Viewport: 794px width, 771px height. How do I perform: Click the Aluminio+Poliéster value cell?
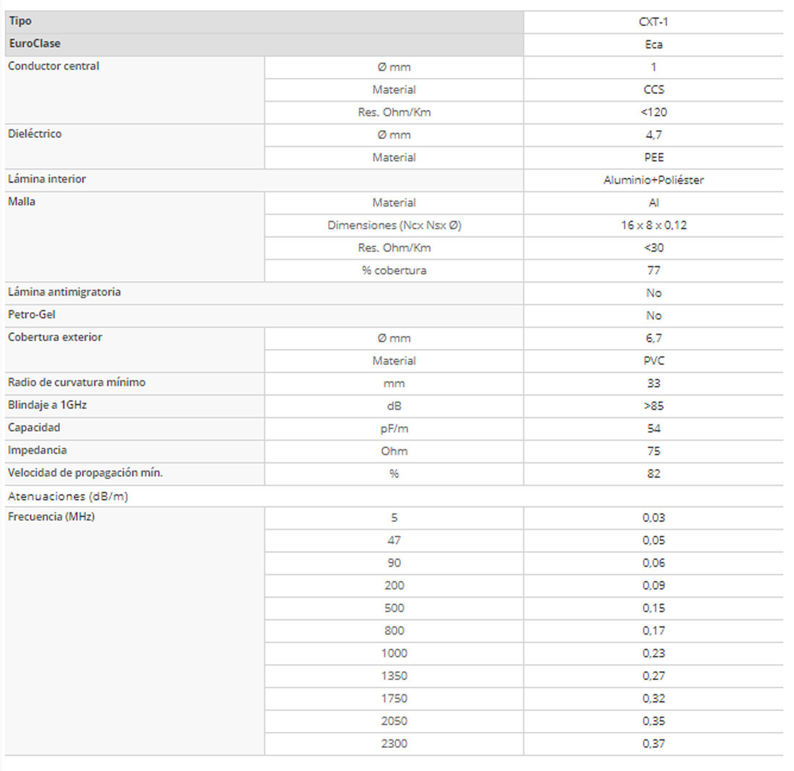coord(653,180)
